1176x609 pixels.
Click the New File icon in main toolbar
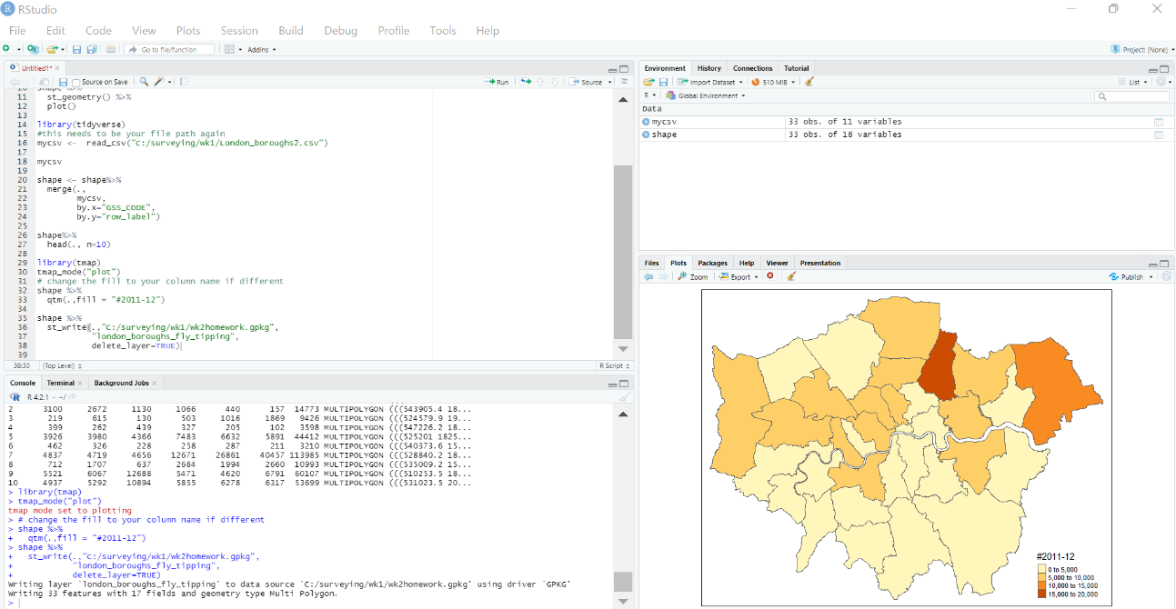pyautogui.click(x=7, y=49)
